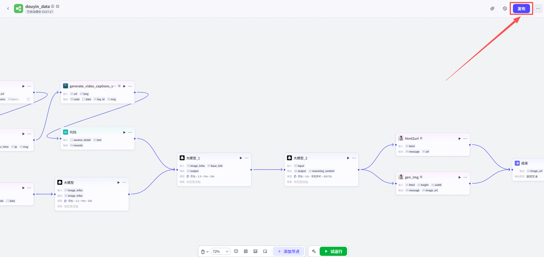The height and width of the screenshot is (257, 544).
Task: Open version history clock icon in header
Action: click(x=504, y=8)
